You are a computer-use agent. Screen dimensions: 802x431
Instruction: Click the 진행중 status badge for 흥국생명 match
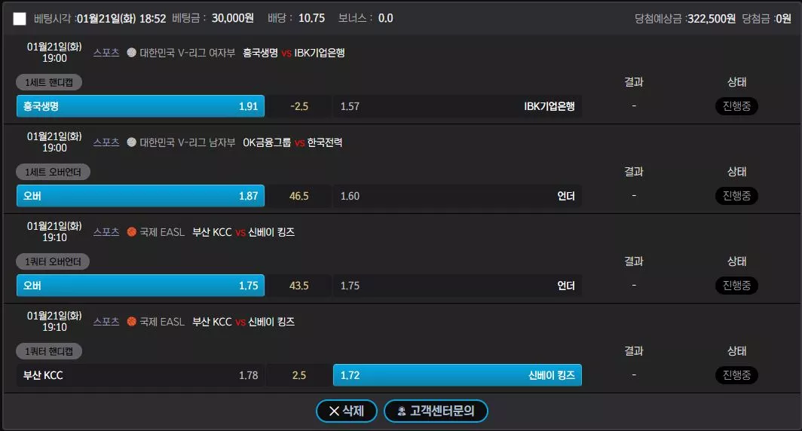click(736, 105)
